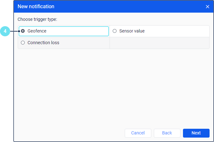Select the Geofence radio button
This screenshot has width=214, height=142.
point(23,31)
